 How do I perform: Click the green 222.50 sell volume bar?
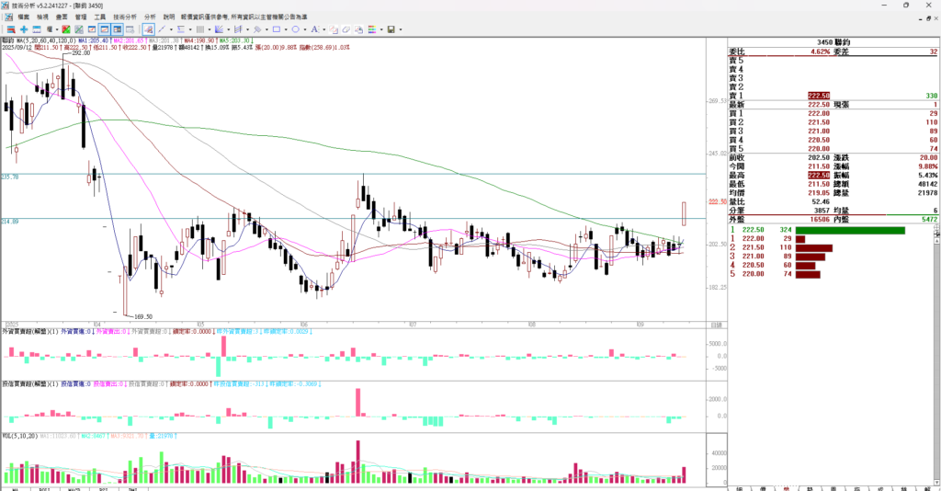pyautogui.click(x=850, y=230)
